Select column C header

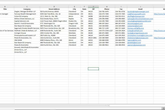tap(27, 7)
